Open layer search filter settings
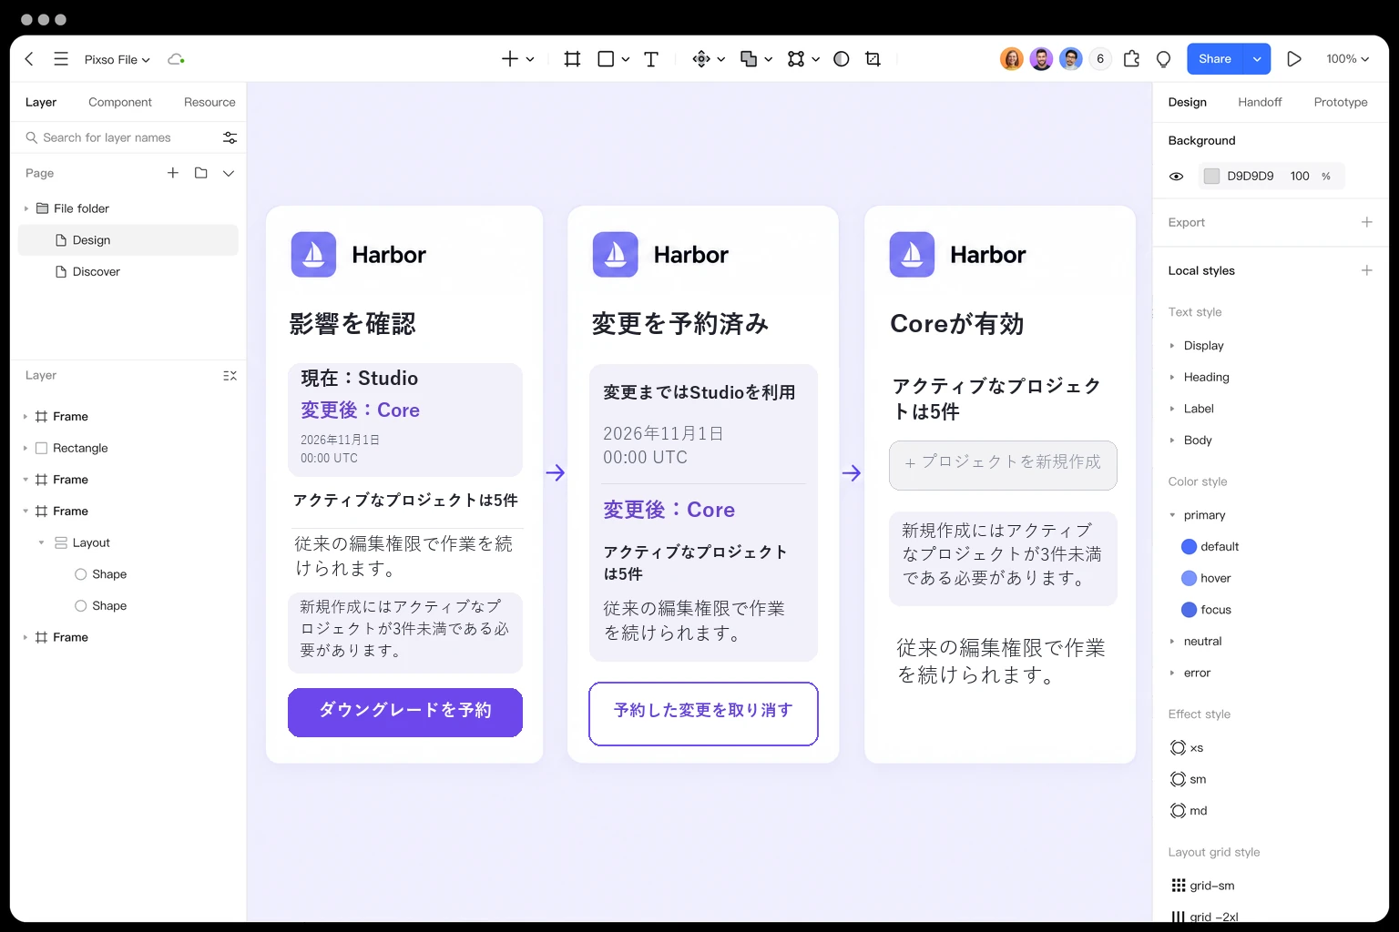 230,137
